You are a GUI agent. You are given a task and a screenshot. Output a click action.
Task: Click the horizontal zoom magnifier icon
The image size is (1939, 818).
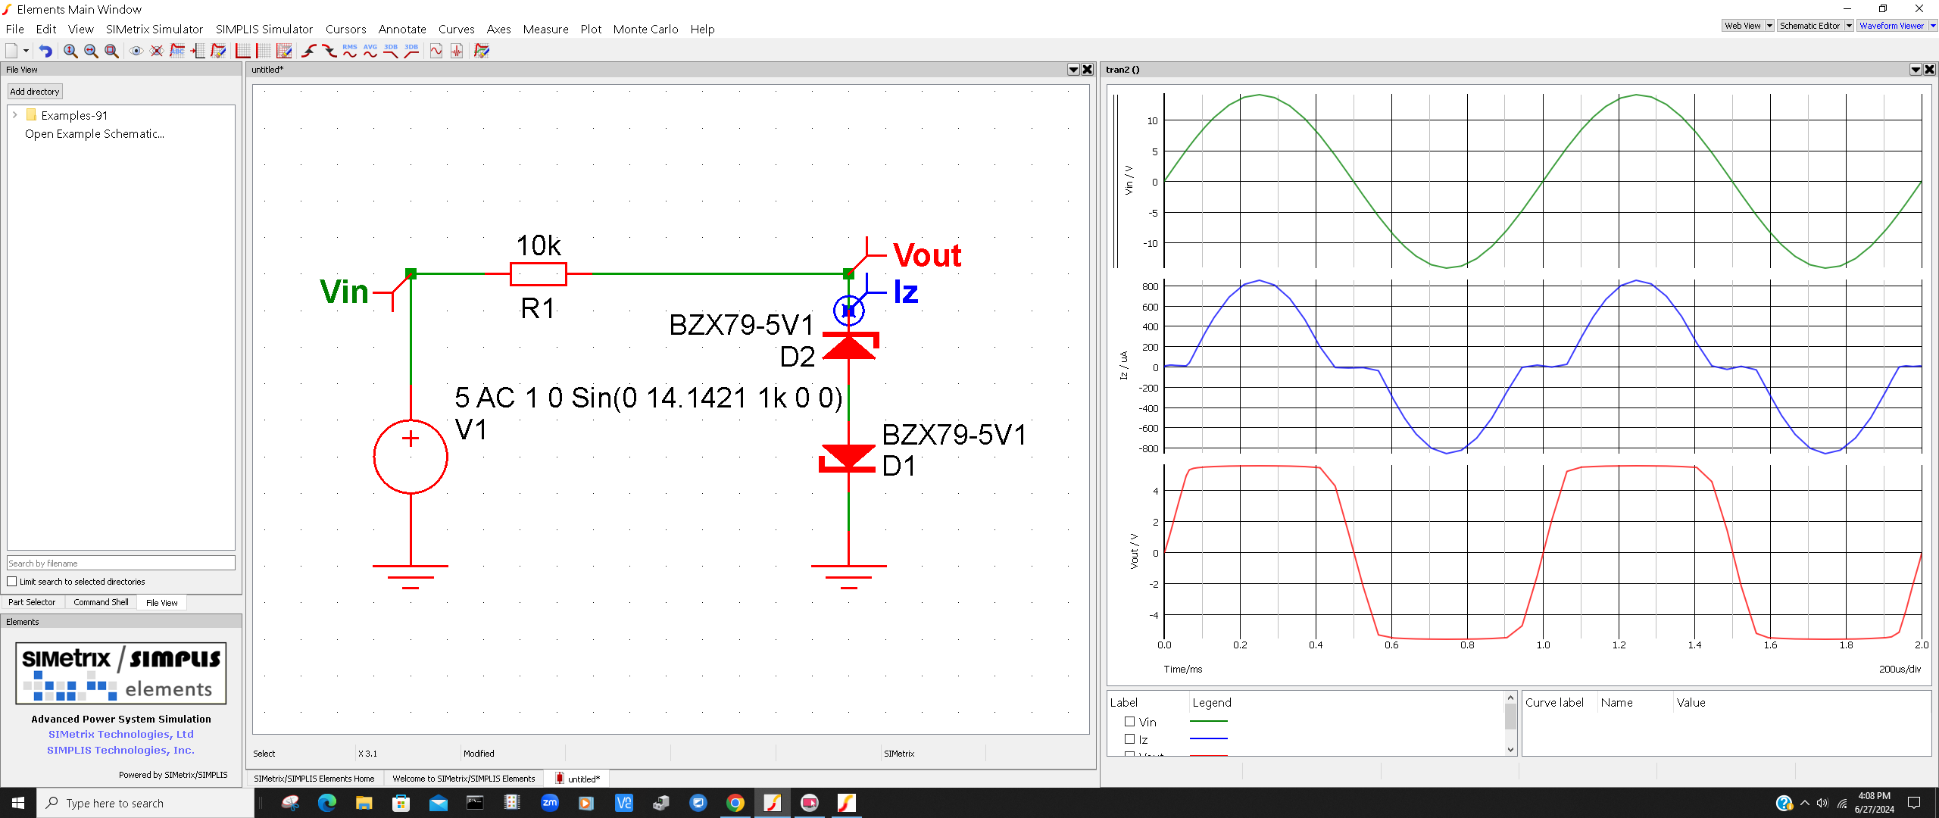tap(91, 51)
